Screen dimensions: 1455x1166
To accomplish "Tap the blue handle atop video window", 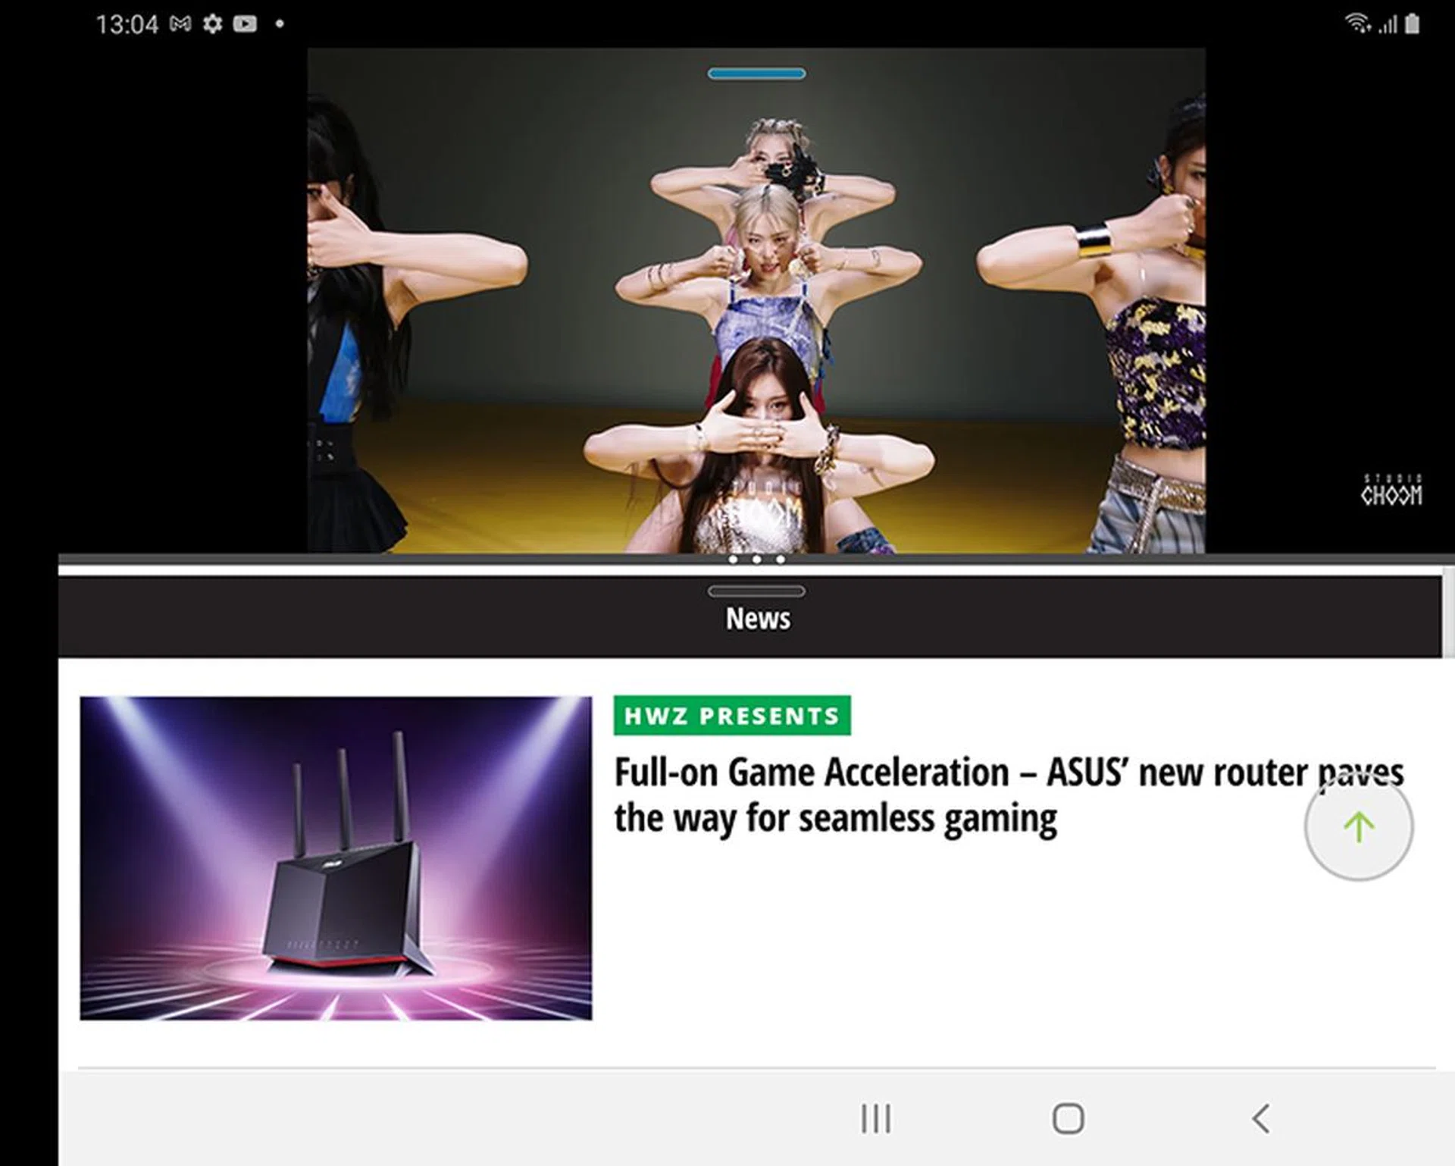I will point(756,74).
